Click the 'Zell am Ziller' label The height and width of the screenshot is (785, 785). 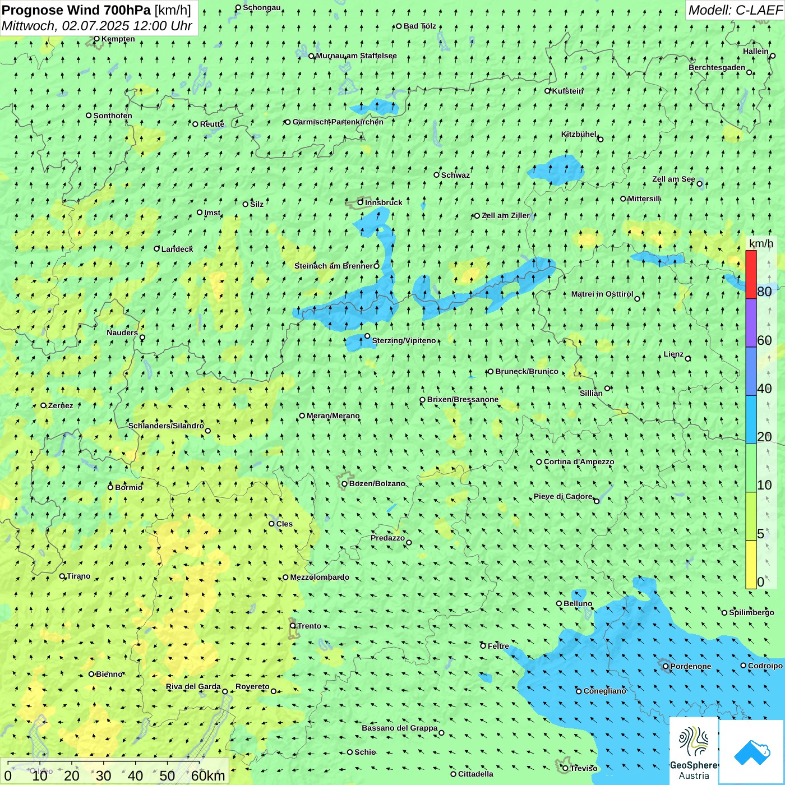(x=505, y=215)
